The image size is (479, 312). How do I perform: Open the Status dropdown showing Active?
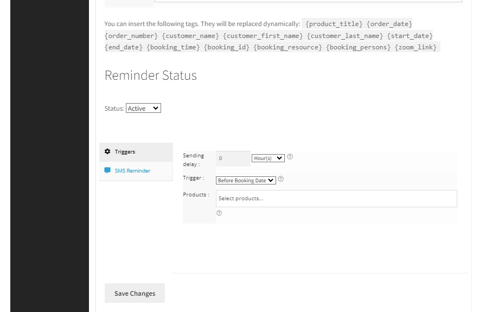(x=143, y=108)
